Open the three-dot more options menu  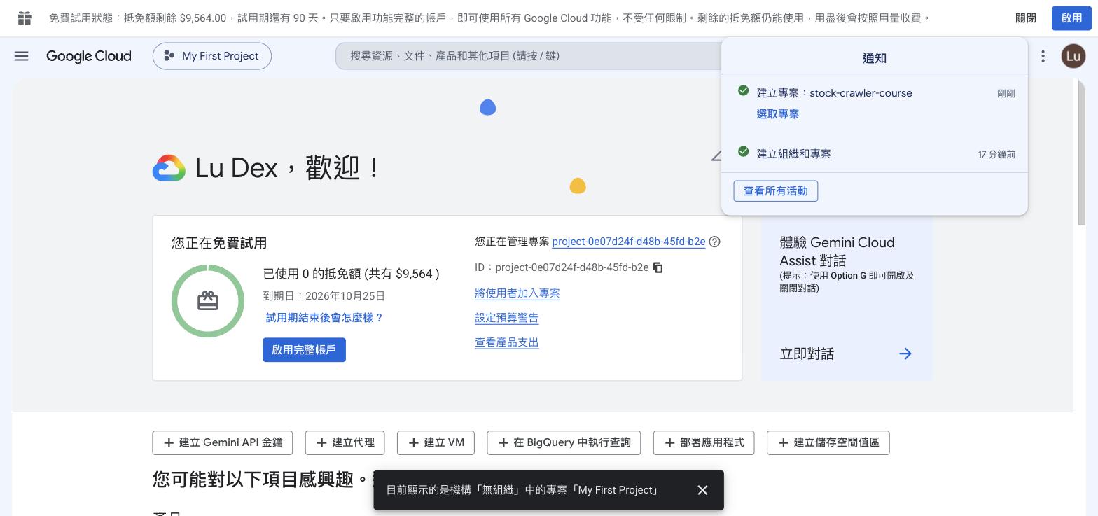1043,56
